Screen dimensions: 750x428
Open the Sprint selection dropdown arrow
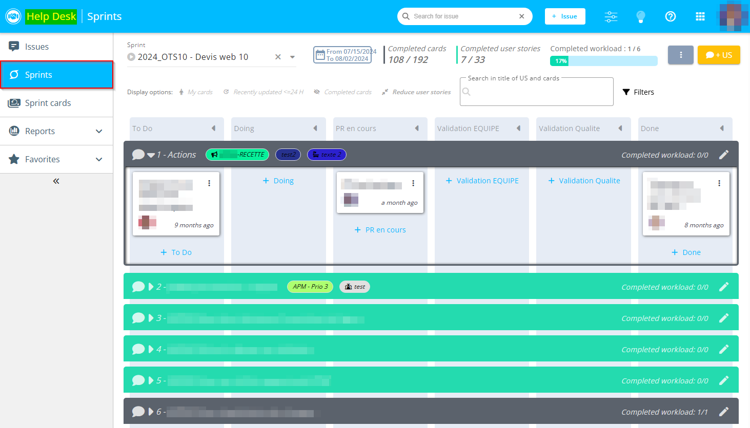pyautogui.click(x=292, y=57)
